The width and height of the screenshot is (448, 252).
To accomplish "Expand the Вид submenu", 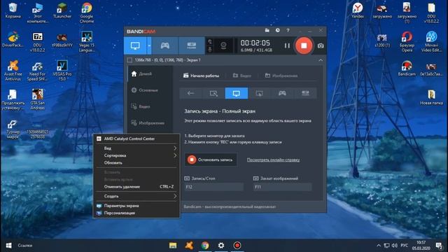I will click(136, 148).
